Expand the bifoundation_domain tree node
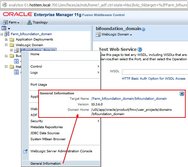The width and height of the screenshot is (188, 167). coord(11,50)
